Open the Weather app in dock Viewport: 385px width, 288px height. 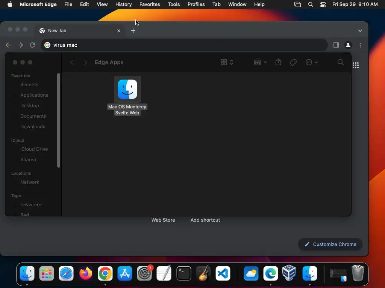coord(251,273)
